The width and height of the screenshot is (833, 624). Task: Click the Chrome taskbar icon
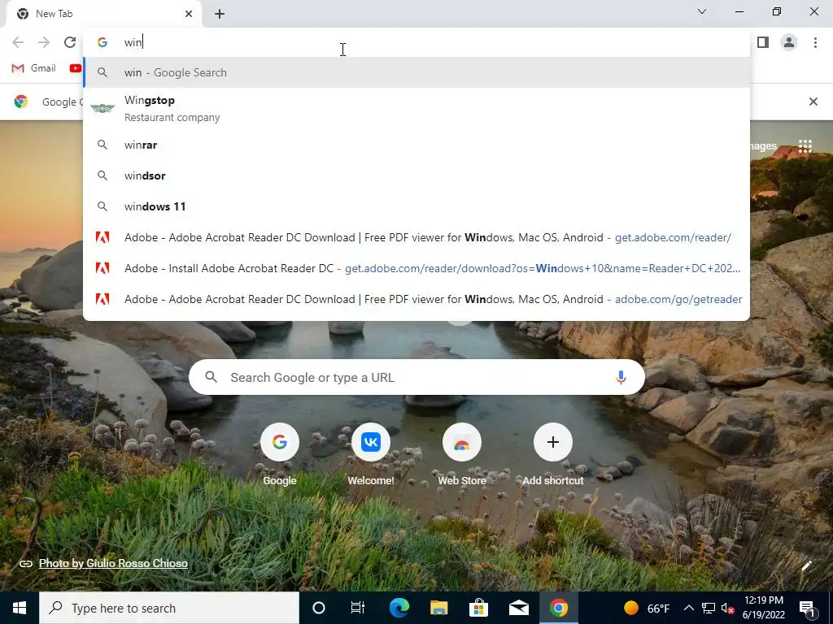[x=558, y=608]
